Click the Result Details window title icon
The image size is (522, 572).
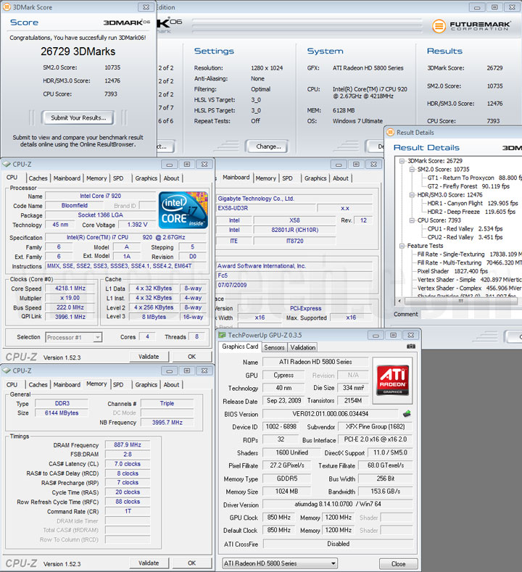click(390, 133)
